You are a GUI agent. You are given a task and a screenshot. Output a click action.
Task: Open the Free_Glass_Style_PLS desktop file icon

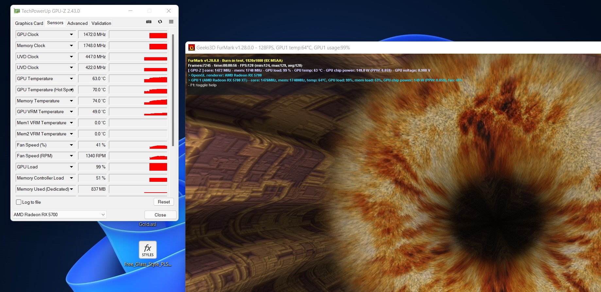[x=148, y=254]
